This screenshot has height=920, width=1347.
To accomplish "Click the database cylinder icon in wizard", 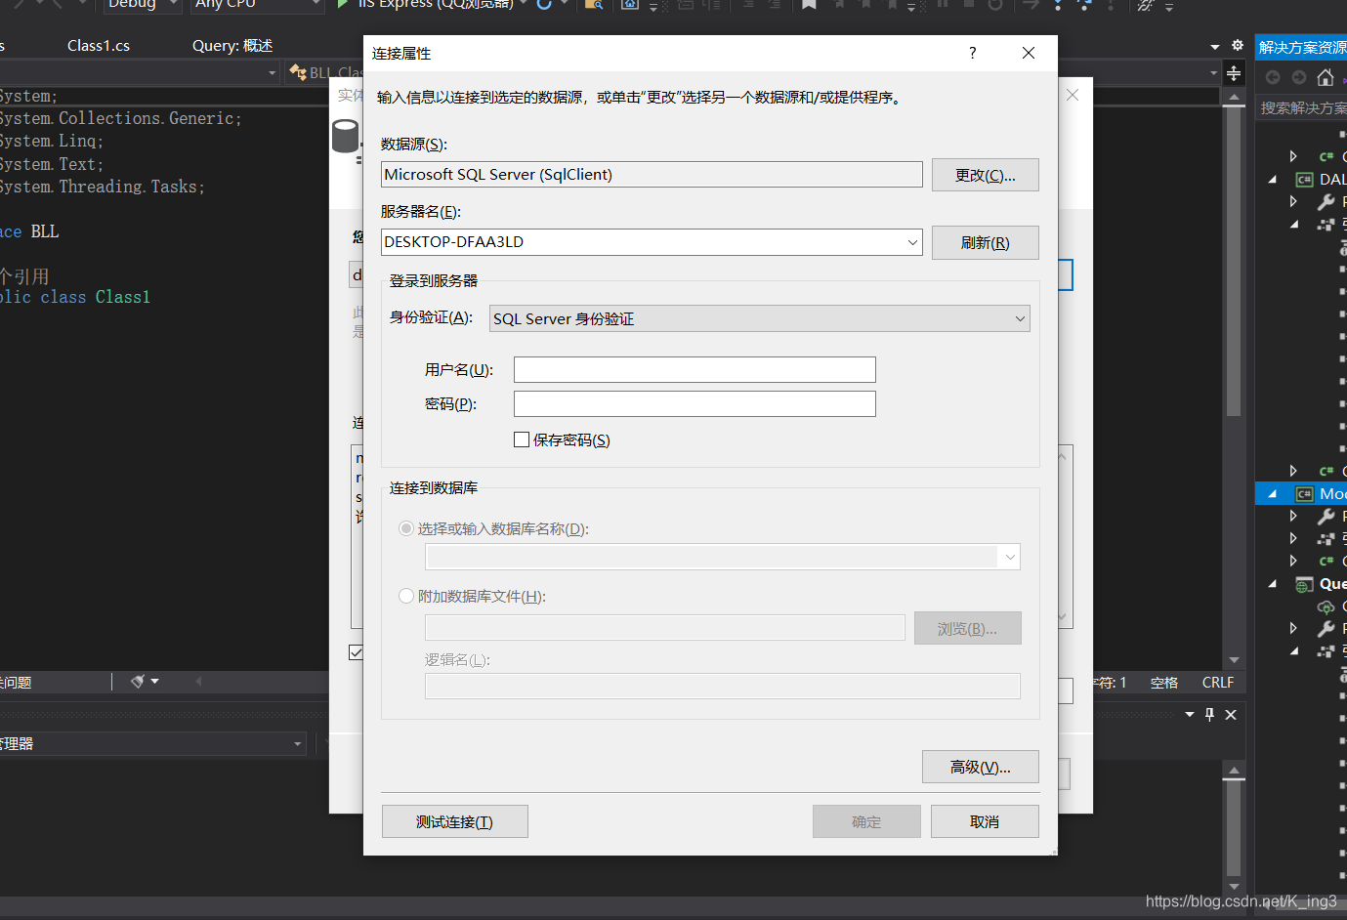I will coord(345,137).
